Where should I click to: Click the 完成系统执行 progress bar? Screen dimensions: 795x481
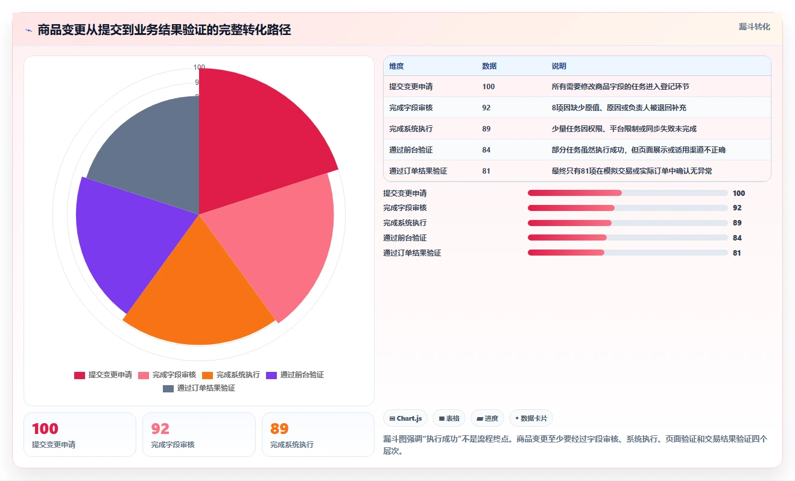pyautogui.click(x=627, y=223)
